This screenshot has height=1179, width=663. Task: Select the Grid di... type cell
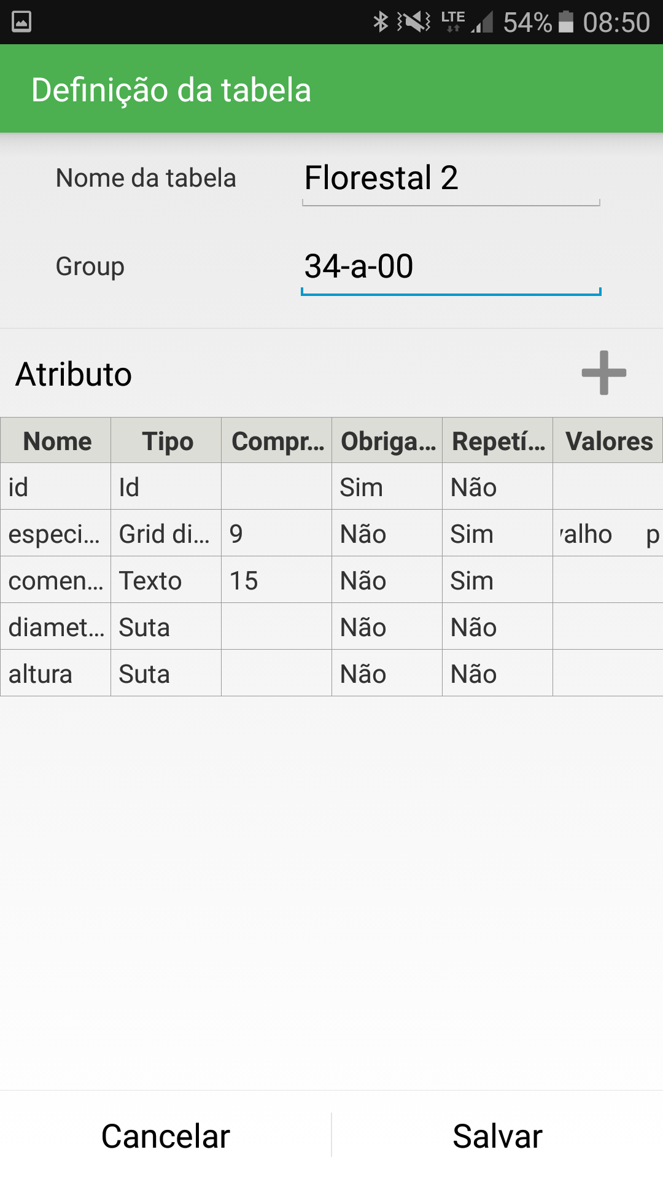coord(166,534)
